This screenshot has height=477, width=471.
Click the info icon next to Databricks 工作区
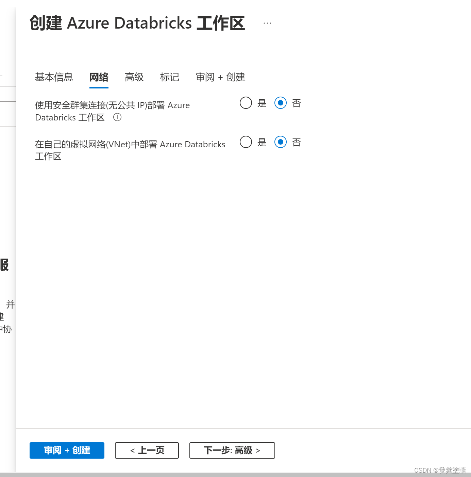[117, 117]
